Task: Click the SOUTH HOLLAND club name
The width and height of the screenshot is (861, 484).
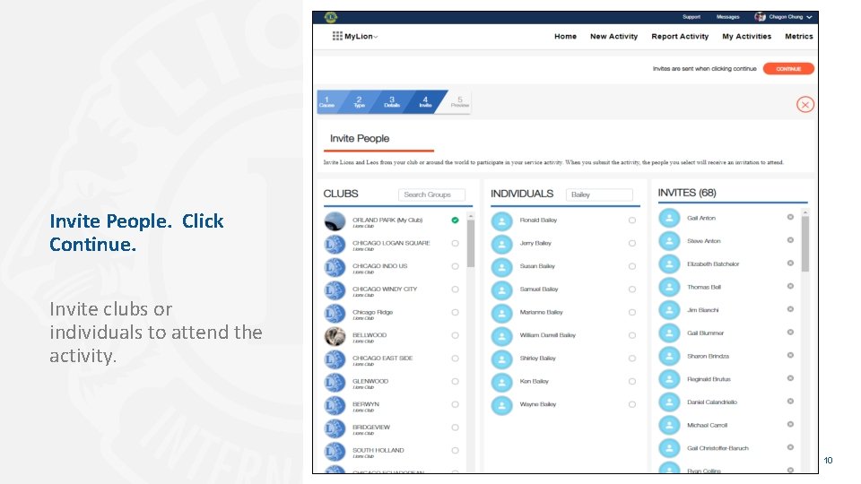Action: tap(378, 450)
